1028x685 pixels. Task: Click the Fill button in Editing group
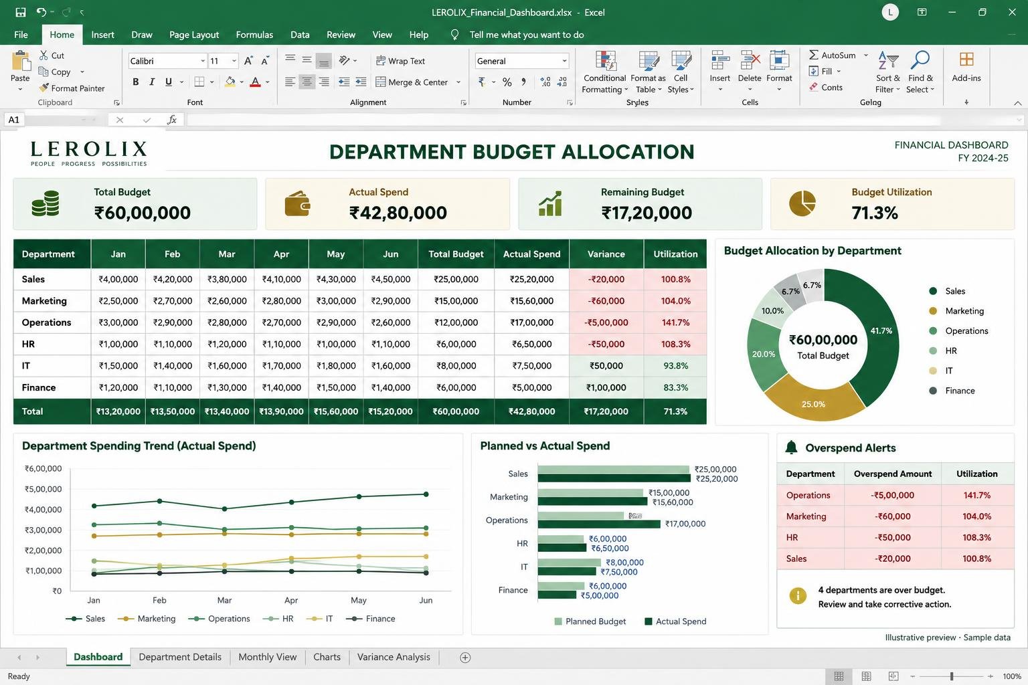[824, 72]
